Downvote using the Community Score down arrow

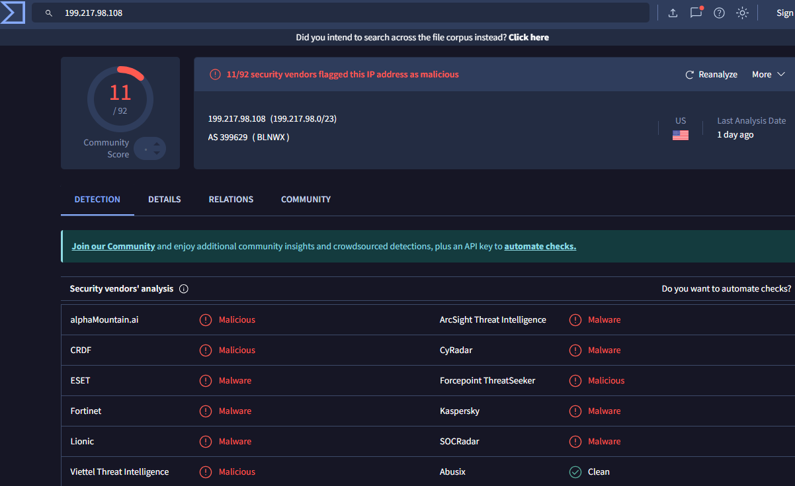click(x=157, y=153)
